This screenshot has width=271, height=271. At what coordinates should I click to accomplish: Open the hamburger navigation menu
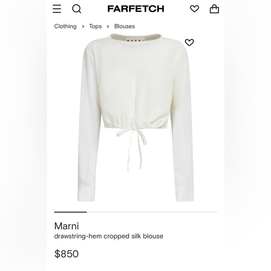pyautogui.click(x=57, y=8)
